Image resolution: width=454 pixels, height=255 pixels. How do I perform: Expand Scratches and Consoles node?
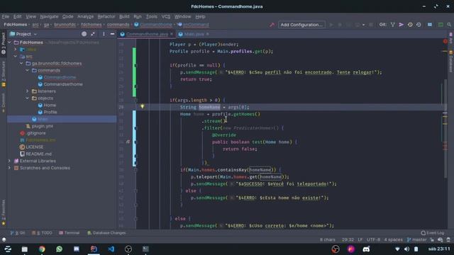(9, 168)
